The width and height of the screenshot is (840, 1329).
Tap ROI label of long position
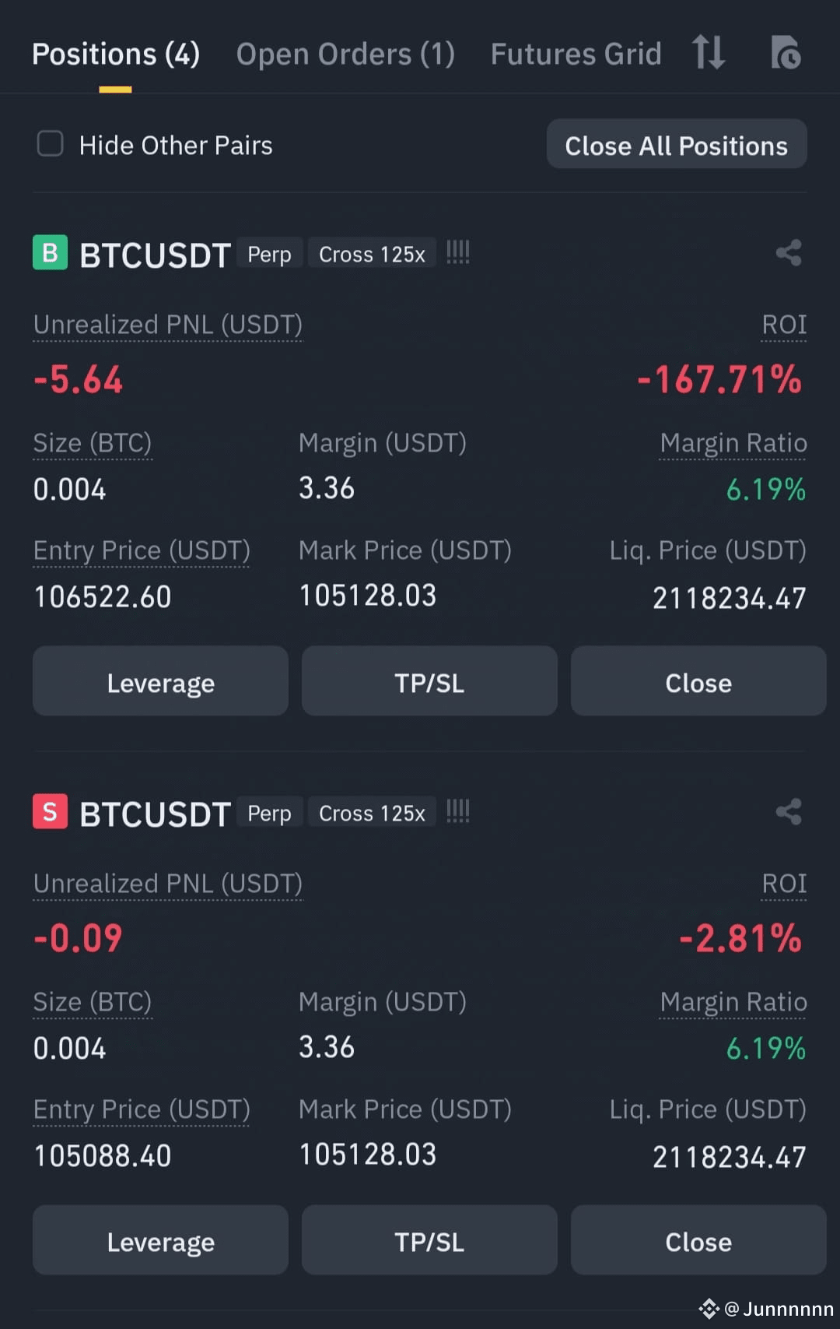pos(784,325)
